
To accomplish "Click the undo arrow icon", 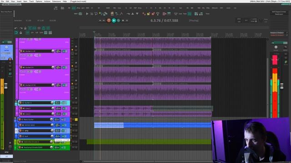I will tap(16, 28).
